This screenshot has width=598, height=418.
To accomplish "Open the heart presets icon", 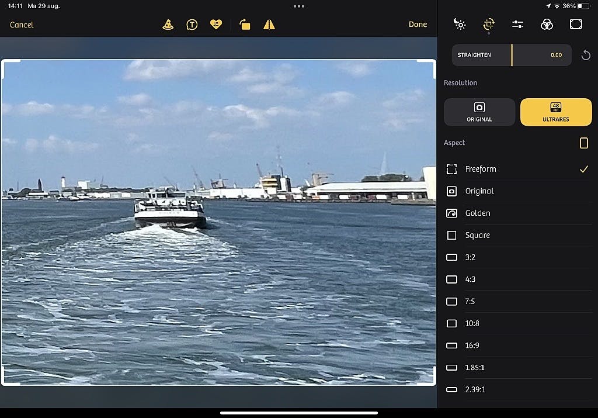I will (x=216, y=25).
